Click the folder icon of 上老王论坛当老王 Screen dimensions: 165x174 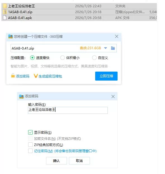pyautogui.click(x=5, y=6)
